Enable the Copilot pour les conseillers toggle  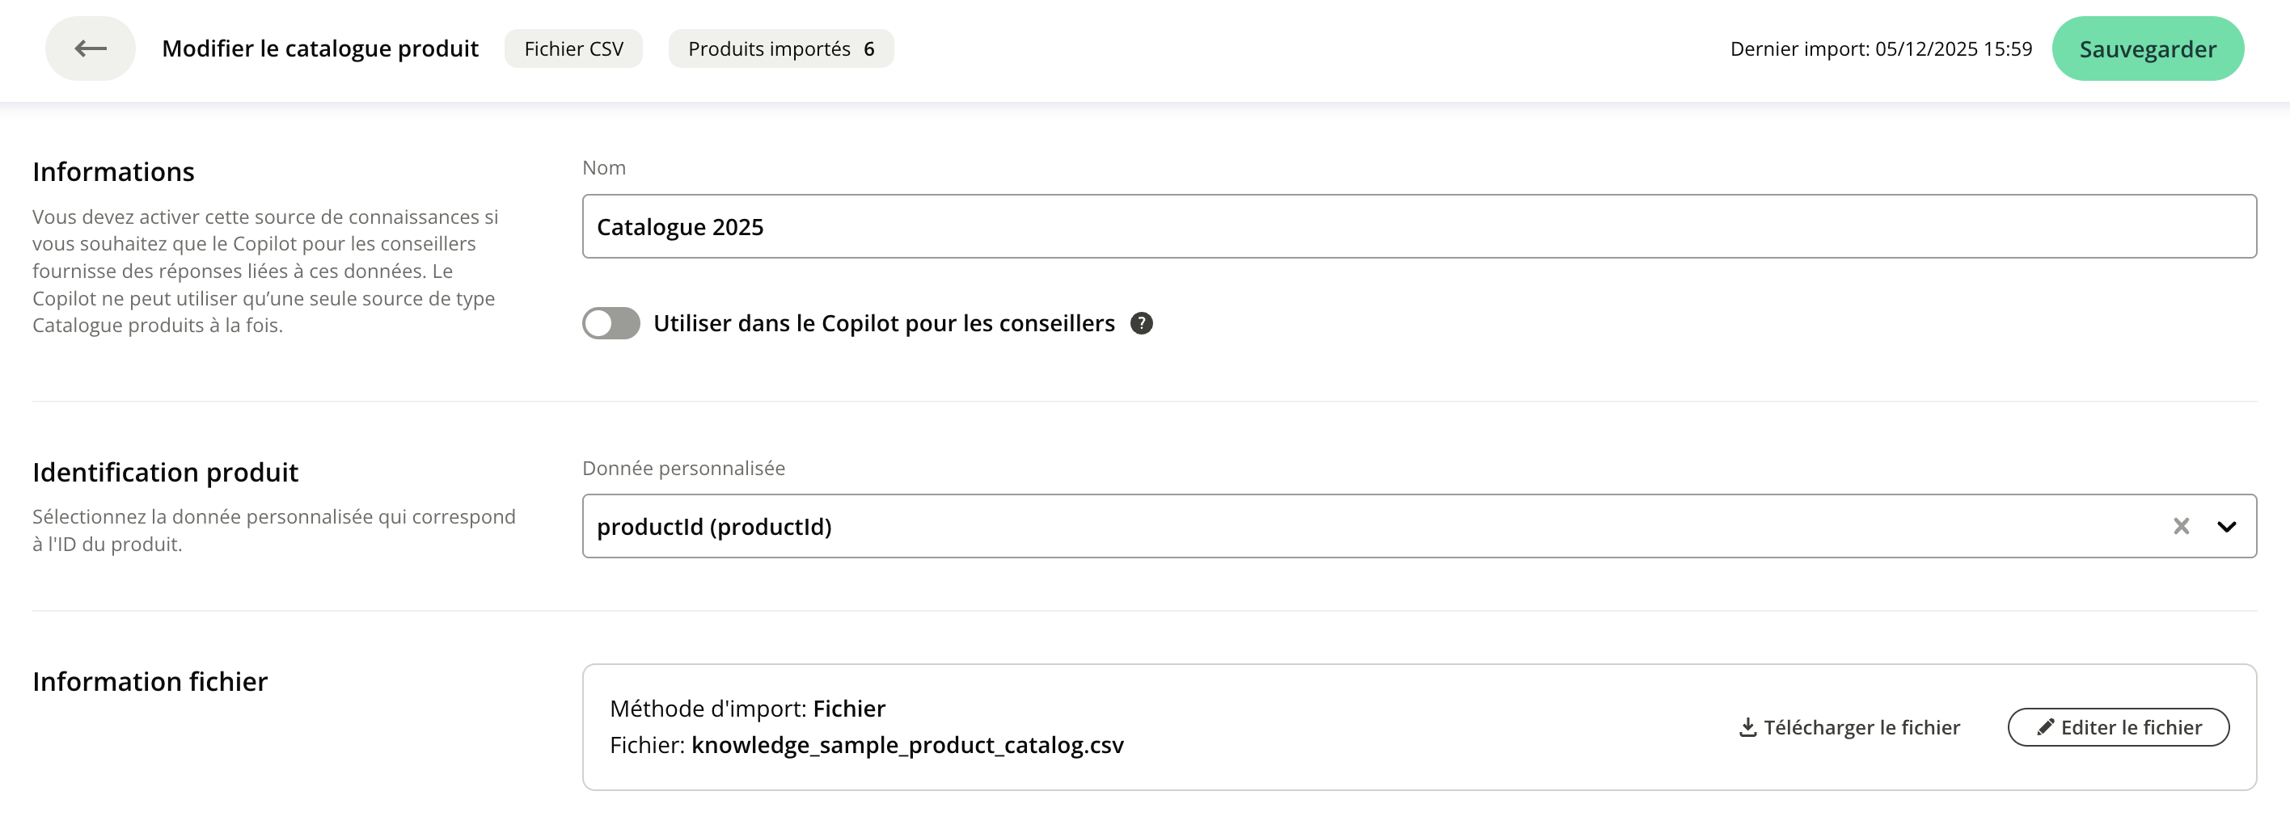coord(611,323)
